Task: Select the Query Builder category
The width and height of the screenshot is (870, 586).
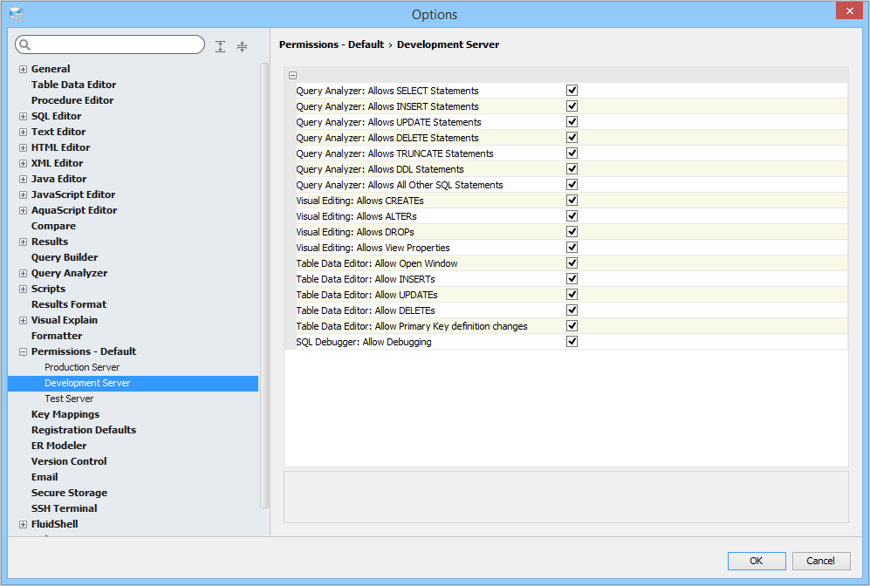Action: [x=65, y=257]
